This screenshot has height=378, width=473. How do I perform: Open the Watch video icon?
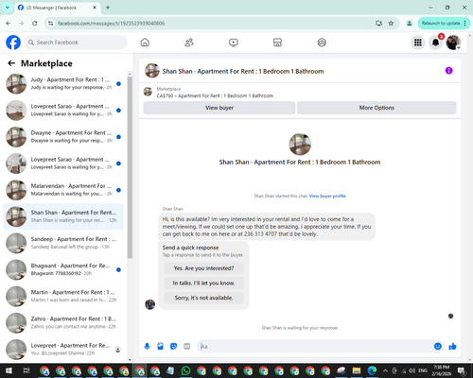coord(234,43)
